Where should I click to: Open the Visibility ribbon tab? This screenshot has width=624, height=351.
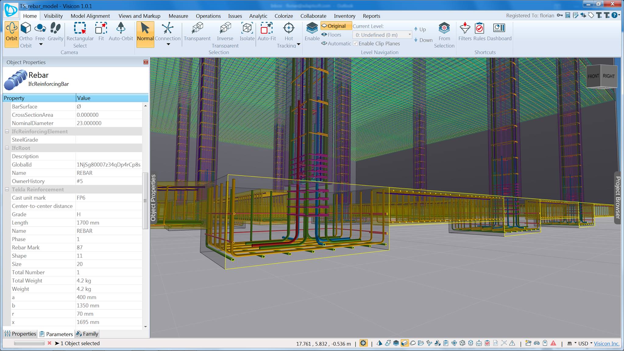[53, 16]
